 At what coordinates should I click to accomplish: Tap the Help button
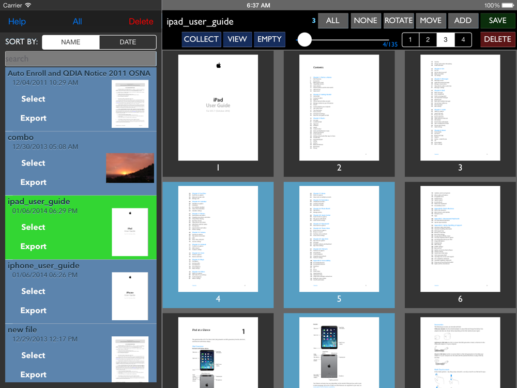click(17, 21)
